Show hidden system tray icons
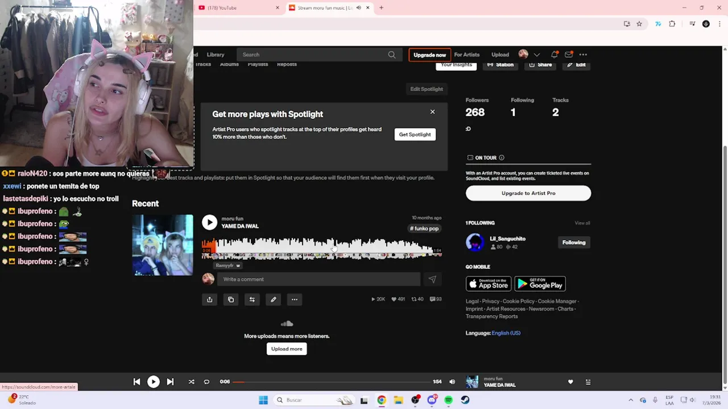The width and height of the screenshot is (728, 409). pyautogui.click(x=630, y=400)
